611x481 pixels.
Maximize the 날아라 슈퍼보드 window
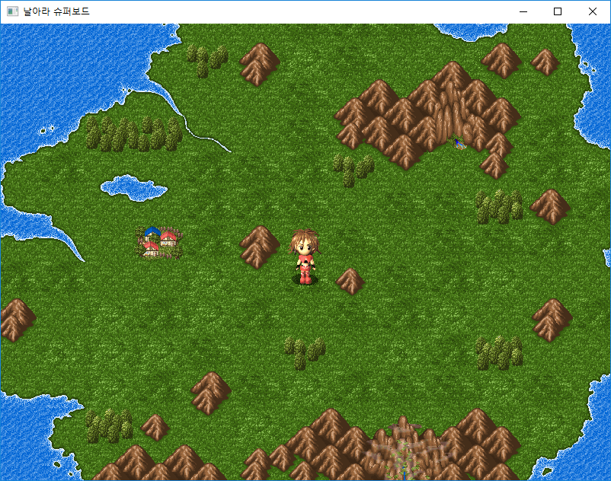click(x=558, y=11)
